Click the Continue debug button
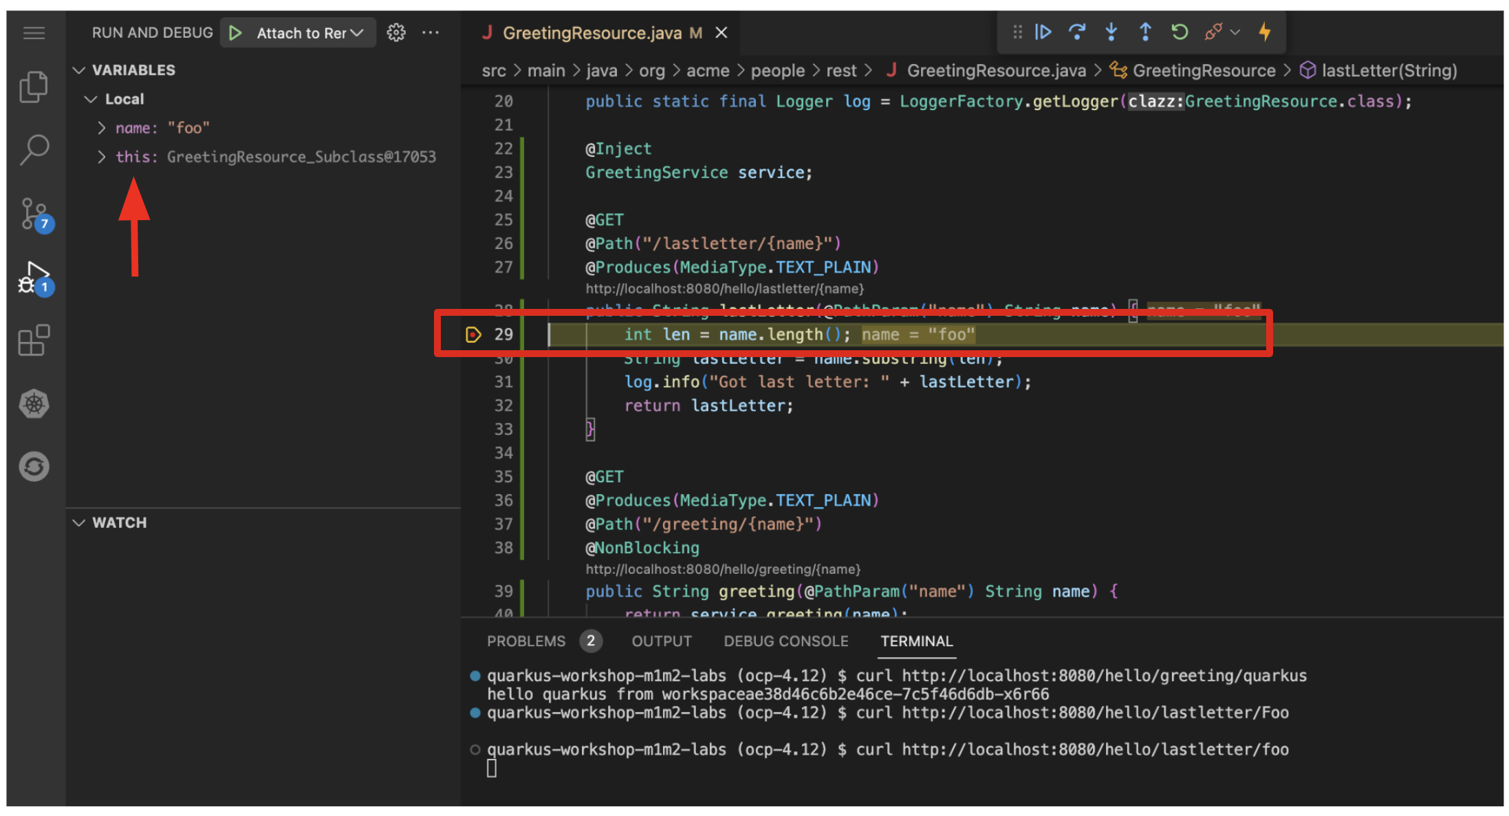 1043,32
